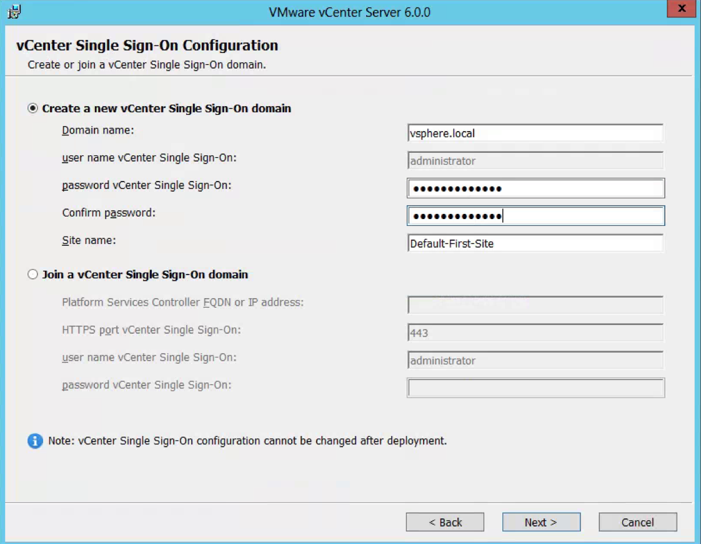Select Create a new vCenter Single Sign-On domain
The image size is (701, 544).
click(x=32, y=109)
